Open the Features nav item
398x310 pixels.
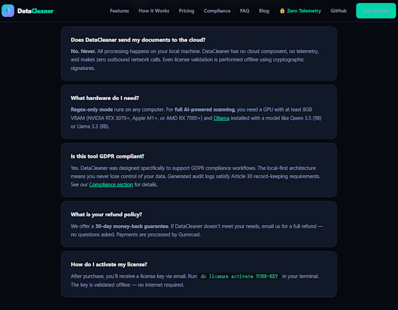tap(119, 11)
